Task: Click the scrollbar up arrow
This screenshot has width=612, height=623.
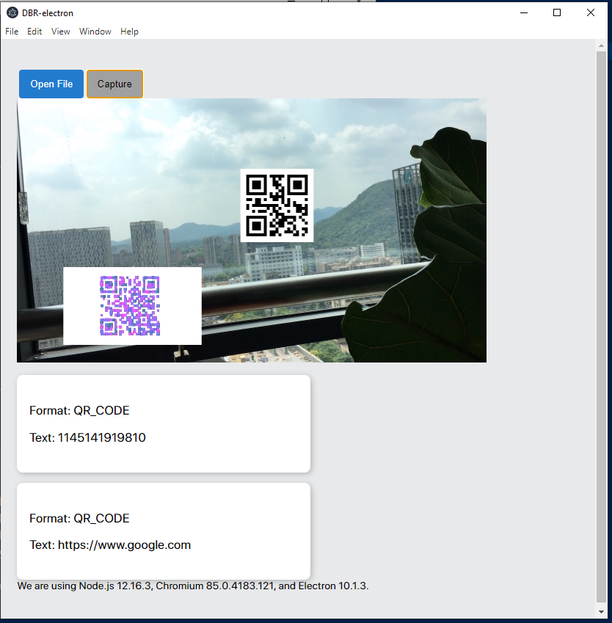Action: [602, 46]
